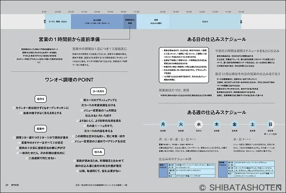Click the 22:00 time label
The height and width of the screenshot is (193, 286).
(71, 12)
